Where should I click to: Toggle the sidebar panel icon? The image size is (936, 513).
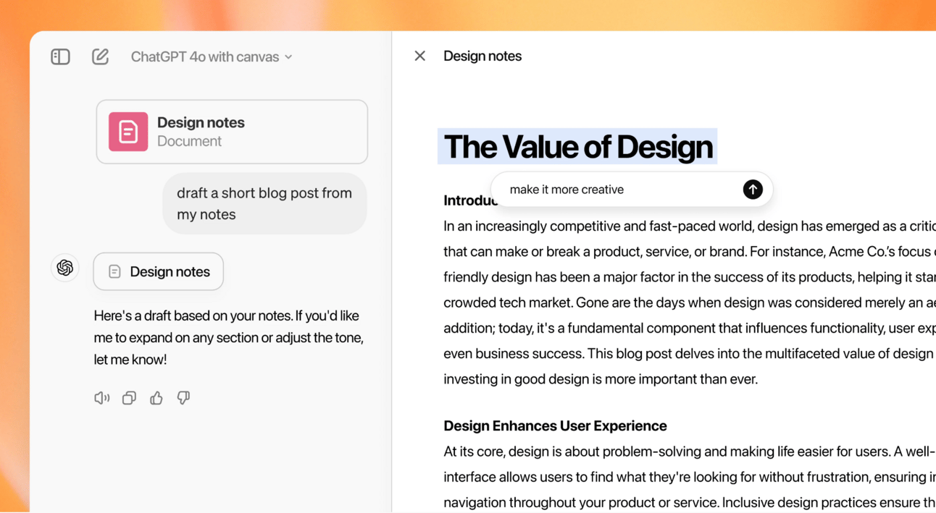[60, 56]
